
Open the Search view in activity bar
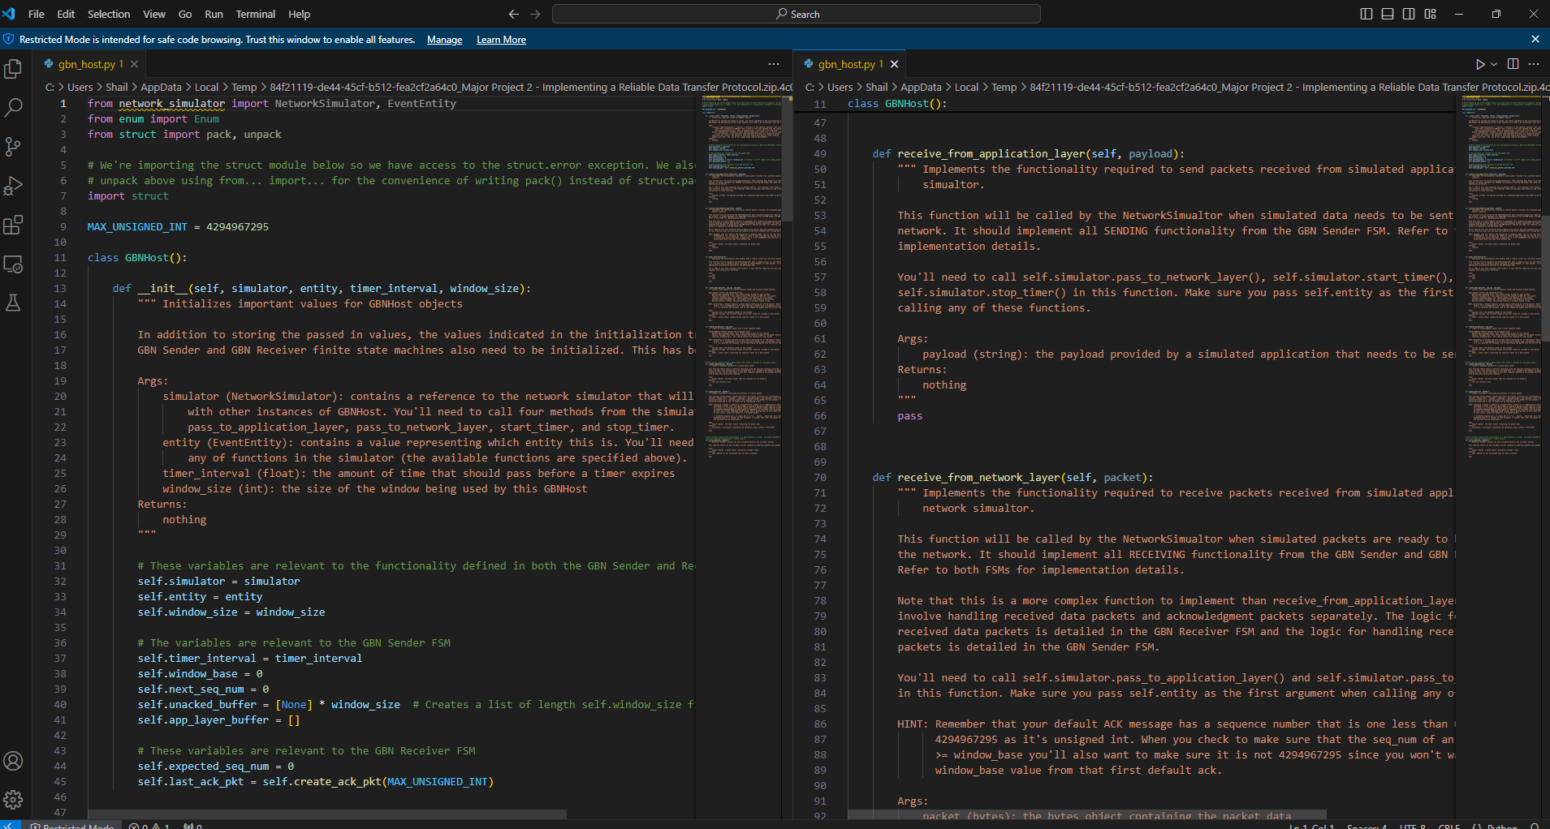click(13, 108)
